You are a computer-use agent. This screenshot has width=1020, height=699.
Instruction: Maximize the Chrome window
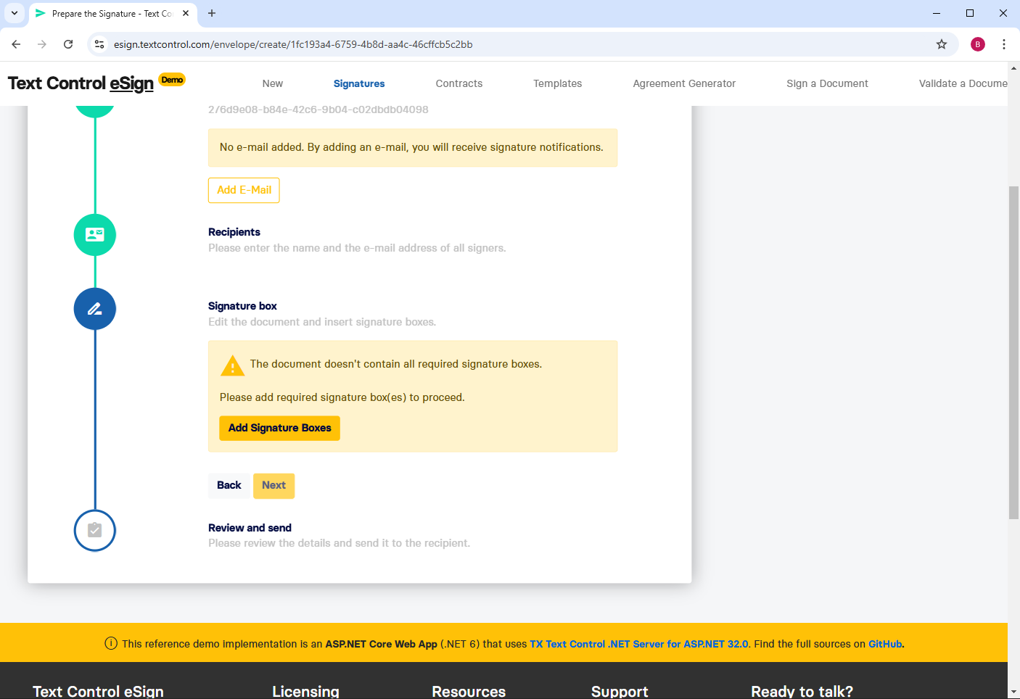(970, 13)
